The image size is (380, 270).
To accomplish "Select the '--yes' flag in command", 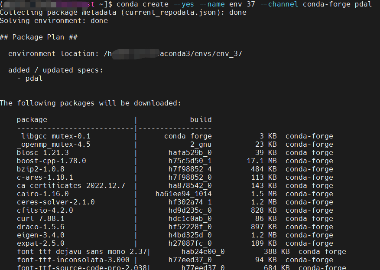I will tap(183, 4).
